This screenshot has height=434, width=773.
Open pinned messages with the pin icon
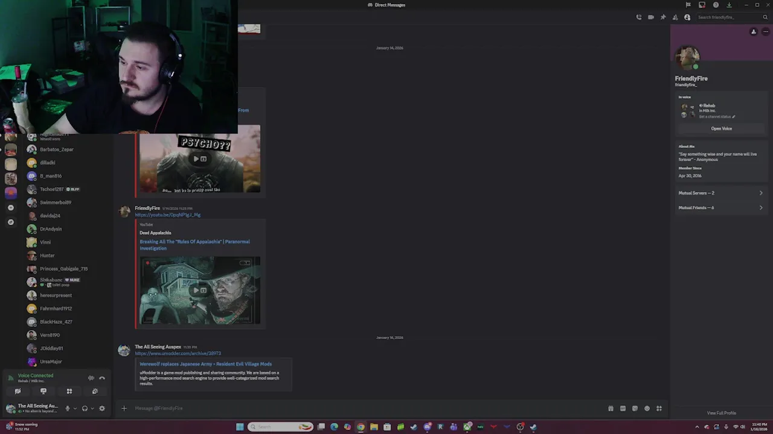663,17
